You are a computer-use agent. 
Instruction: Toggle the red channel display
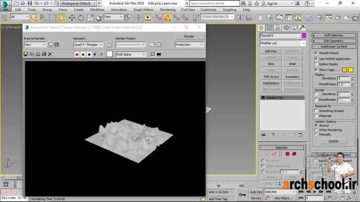(77, 54)
